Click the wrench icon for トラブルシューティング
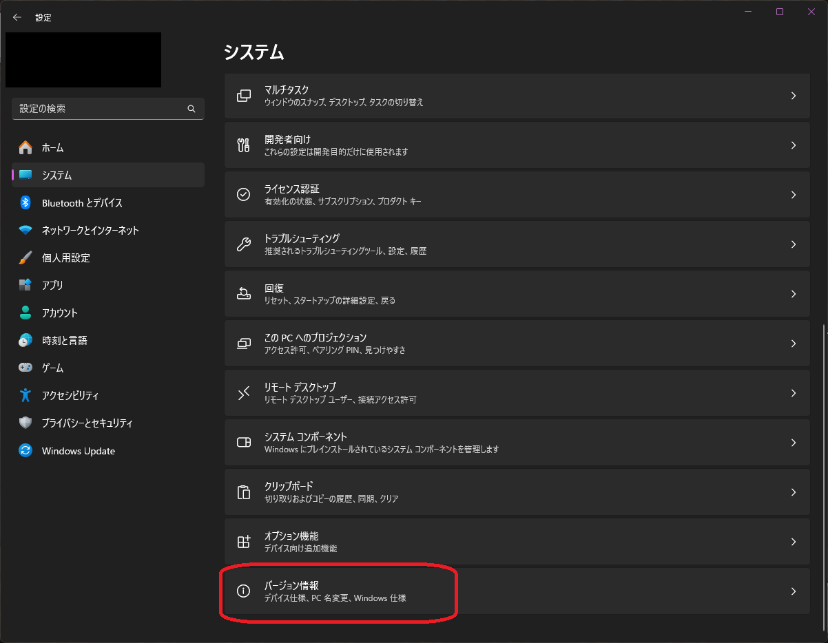 coord(243,244)
